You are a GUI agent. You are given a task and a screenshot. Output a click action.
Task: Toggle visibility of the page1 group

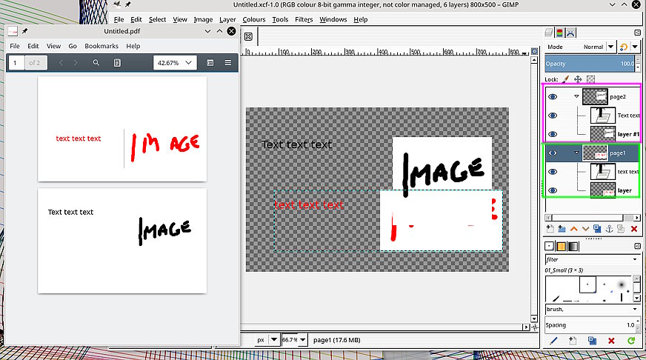(553, 153)
